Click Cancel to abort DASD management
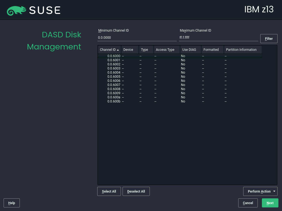282x211 pixels. tap(248, 203)
